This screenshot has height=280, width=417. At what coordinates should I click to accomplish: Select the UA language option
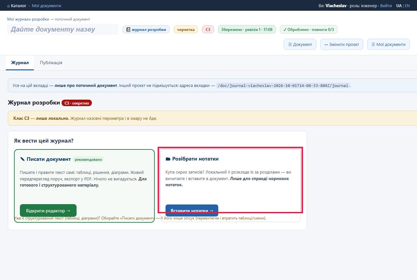(399, 6)
